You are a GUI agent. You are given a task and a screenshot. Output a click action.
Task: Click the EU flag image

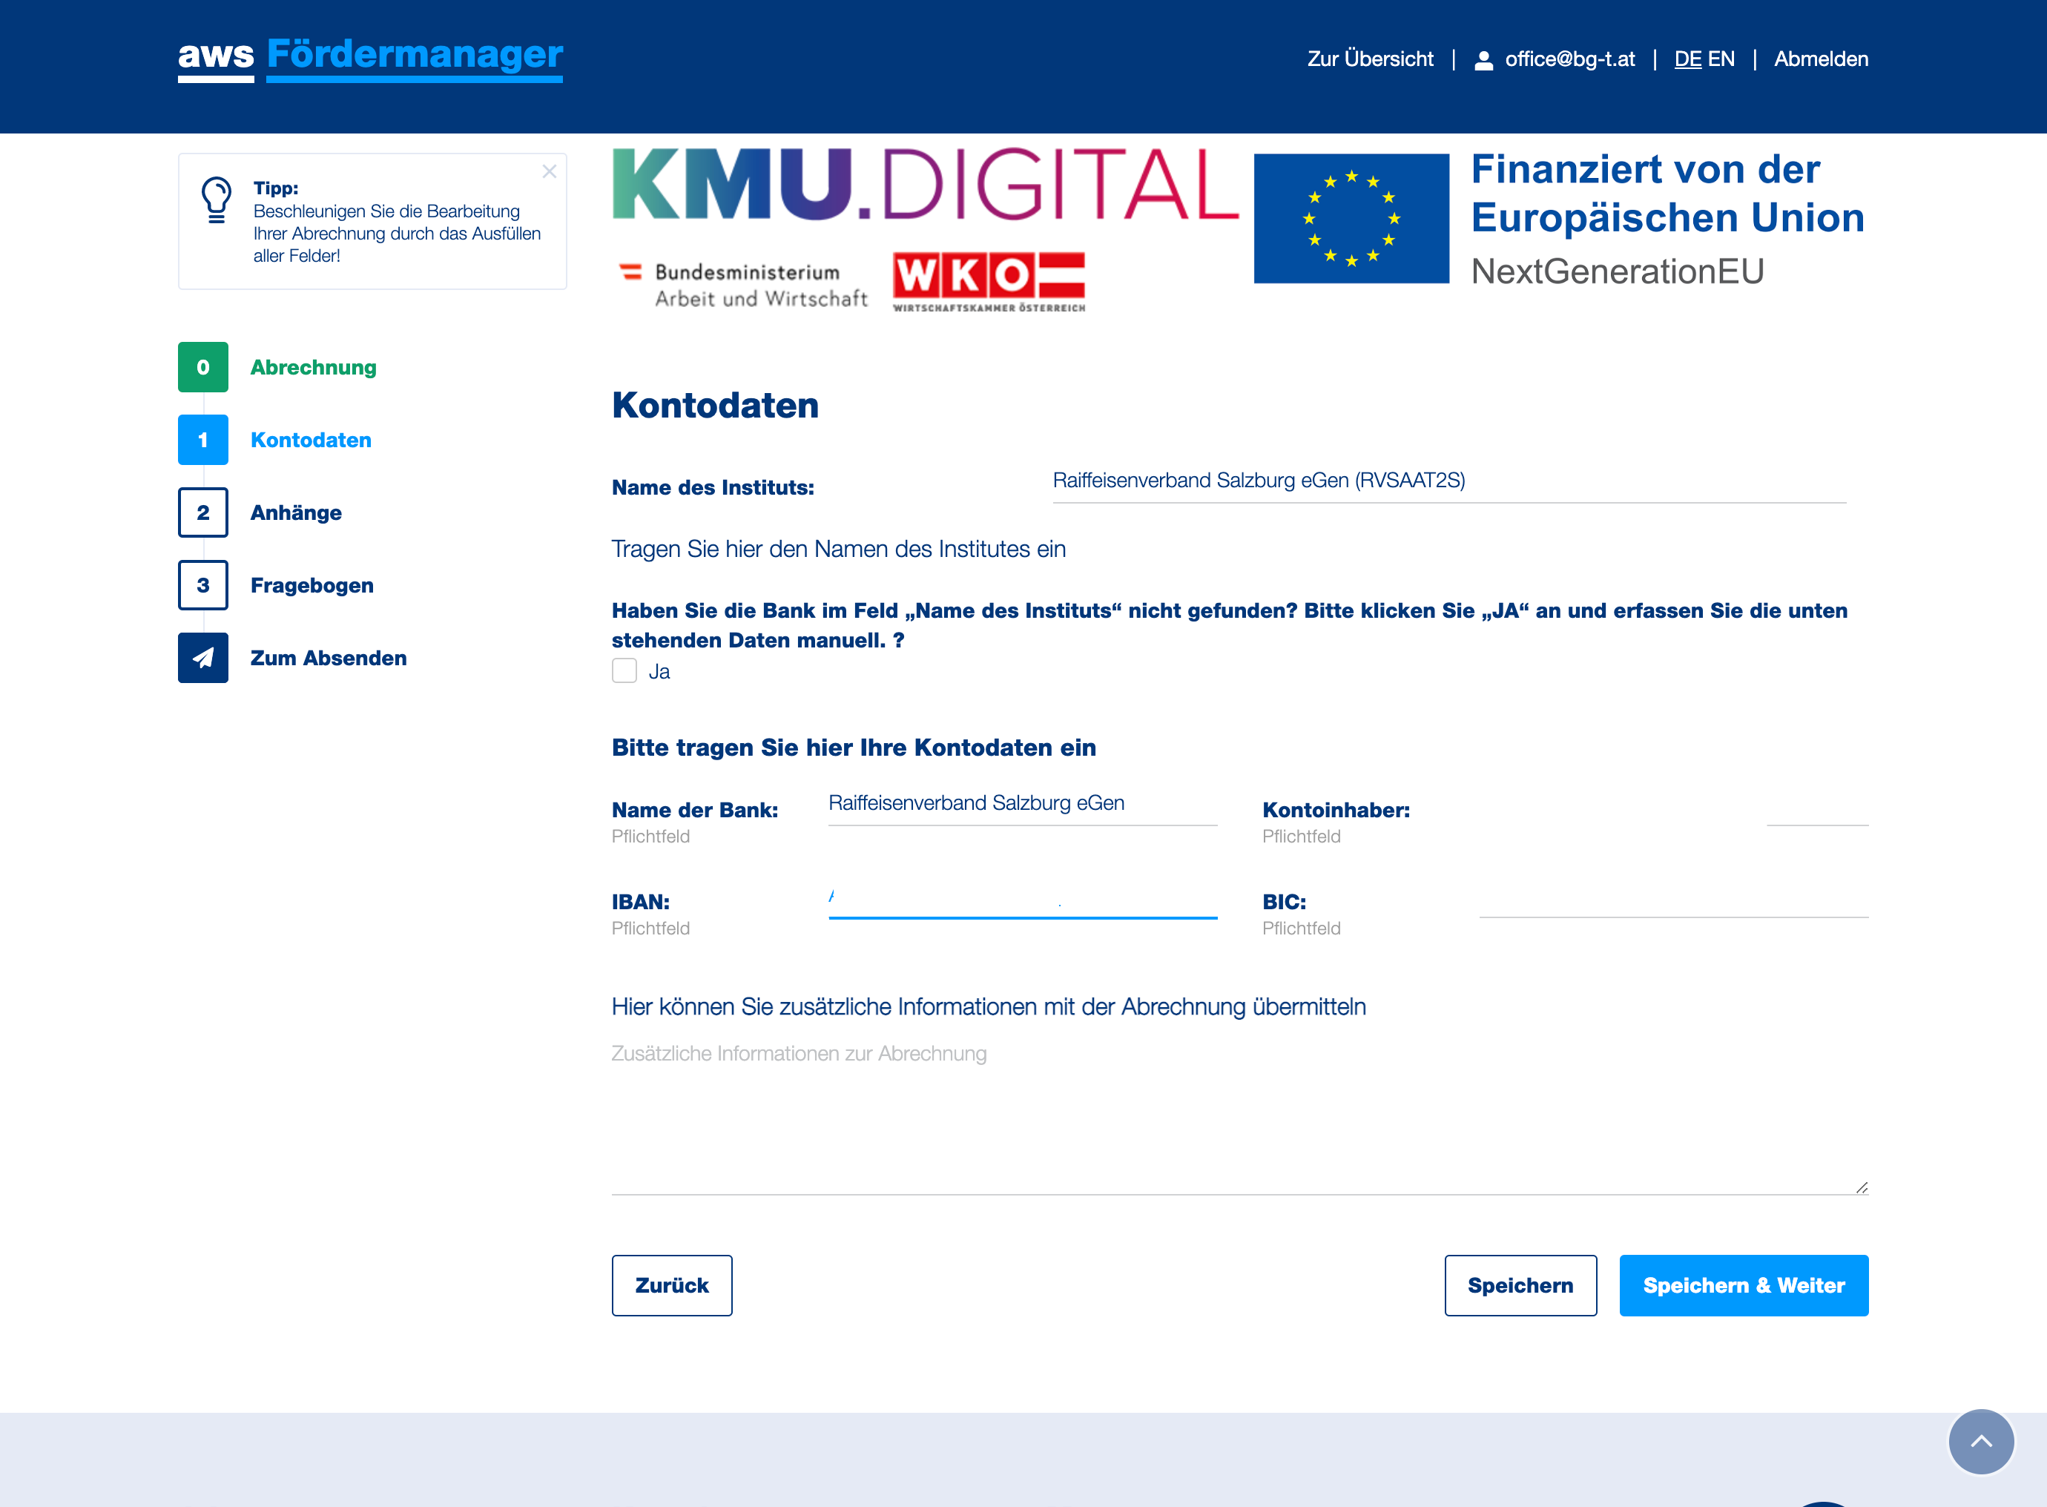1351,218
